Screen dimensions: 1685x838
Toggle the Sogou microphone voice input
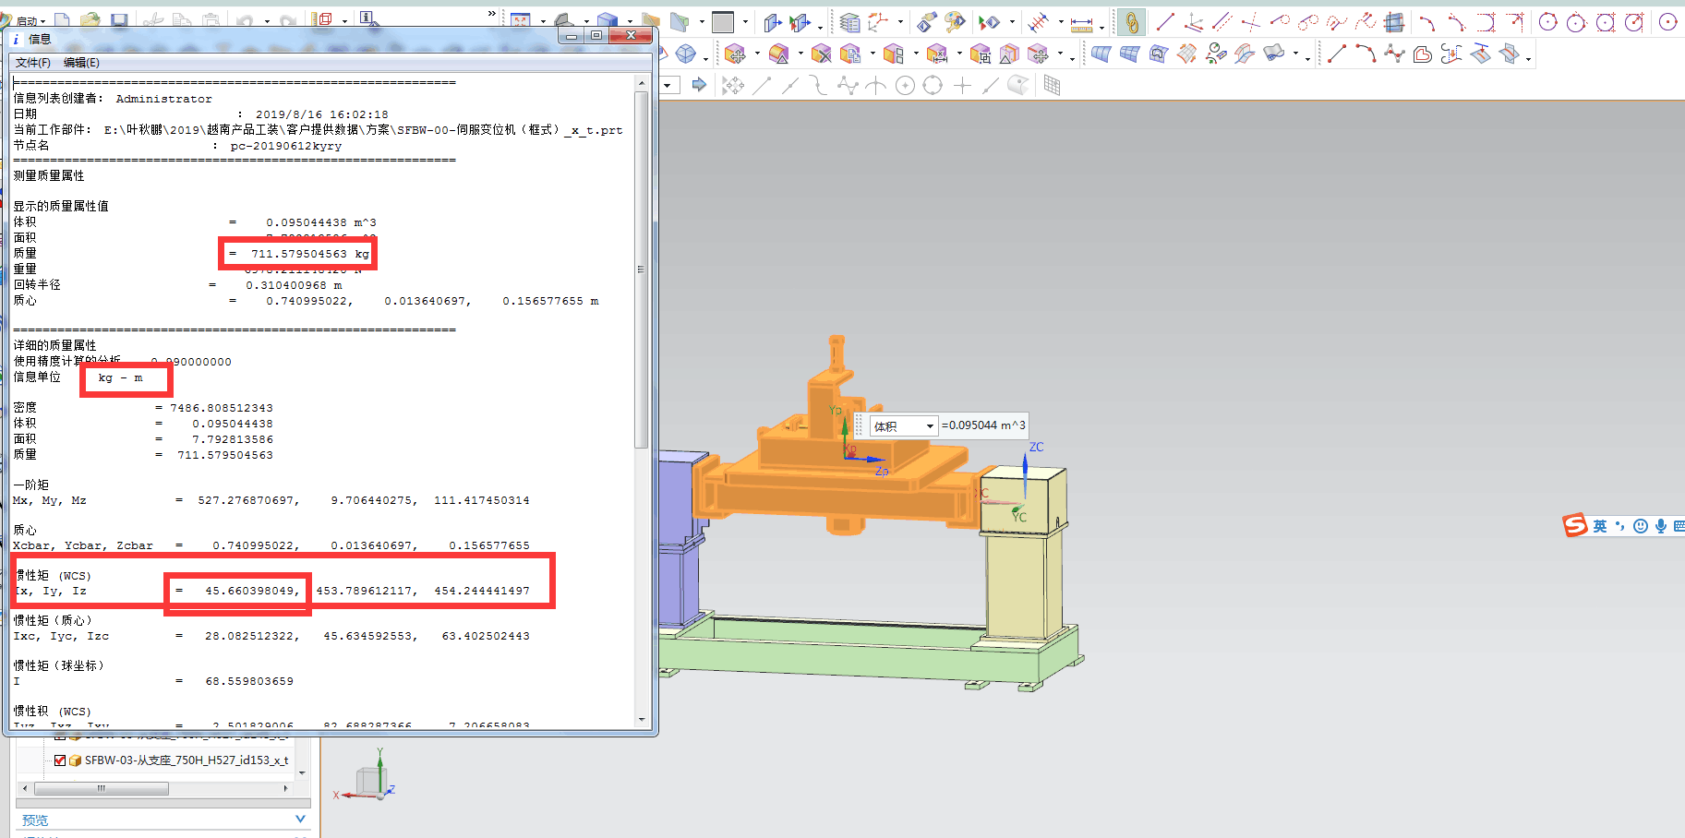point(1661,525)
